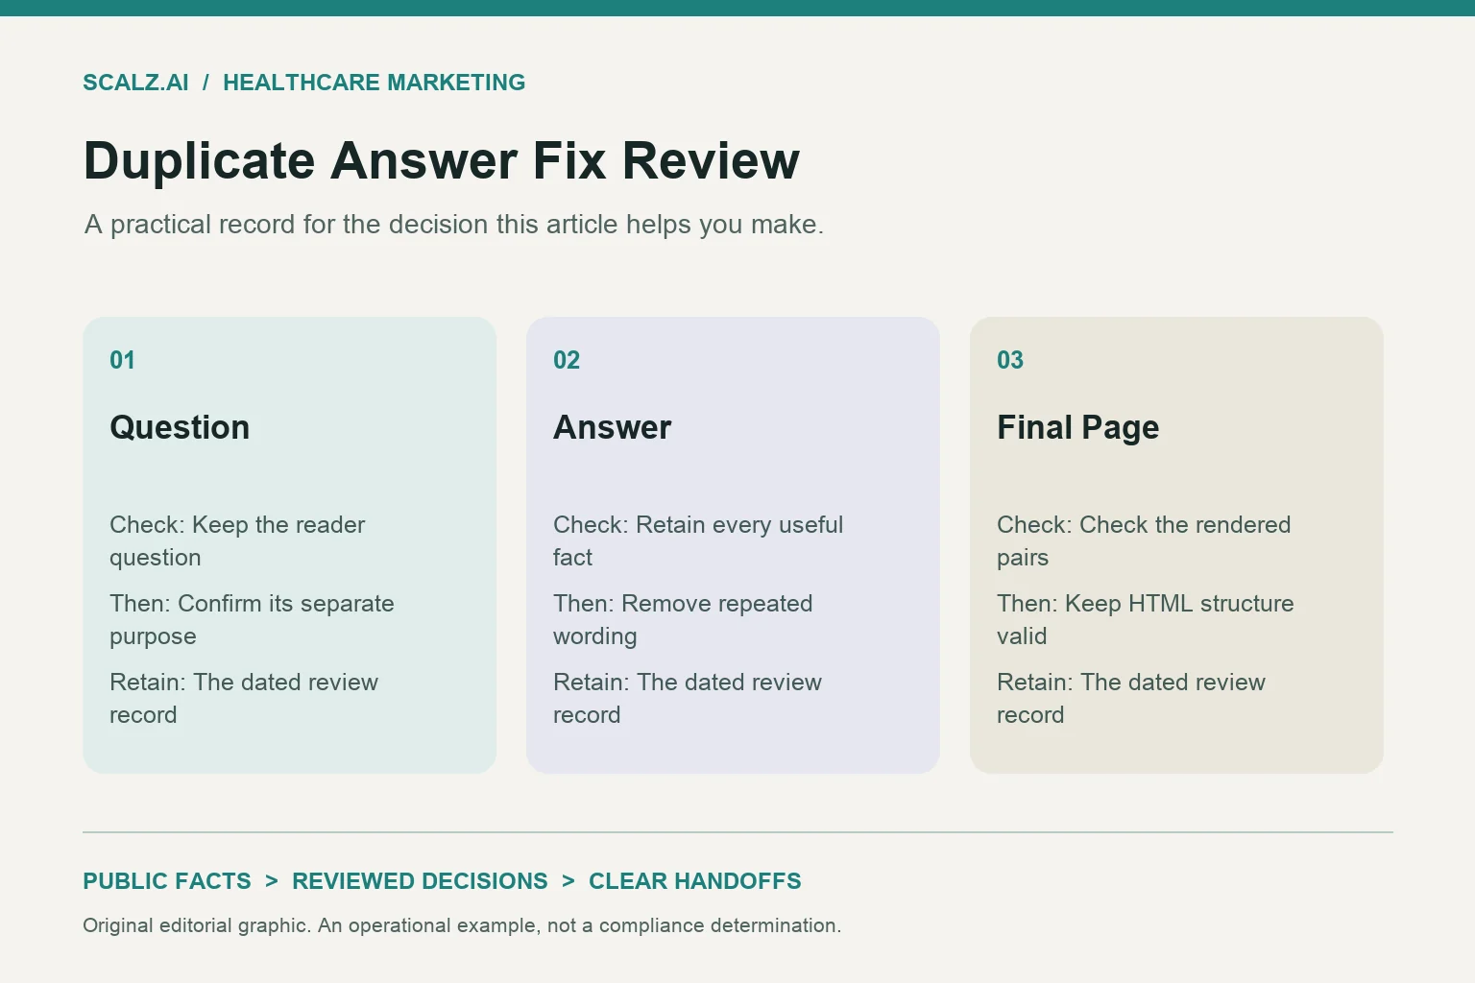
Task: Click the number 03 on Final Page card
Action: (x=1010, y=360)
